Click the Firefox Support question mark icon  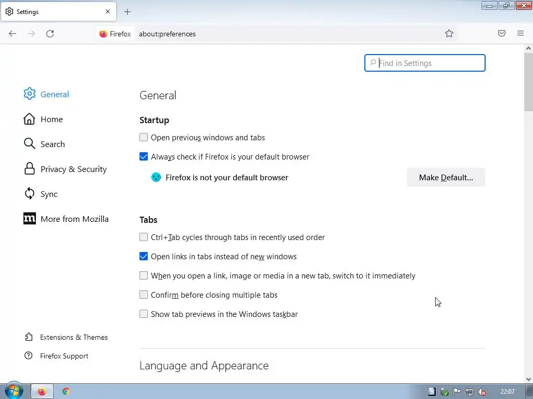[x=29, y=355]
